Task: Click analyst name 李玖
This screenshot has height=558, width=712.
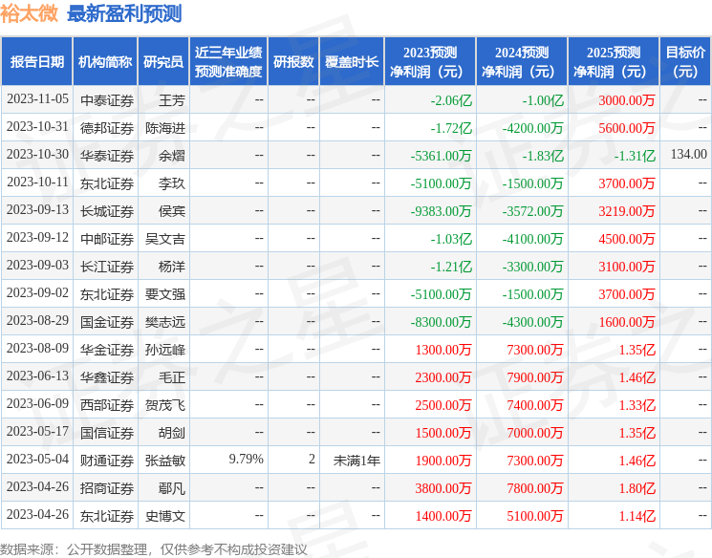Action: (x=172, y=183)
